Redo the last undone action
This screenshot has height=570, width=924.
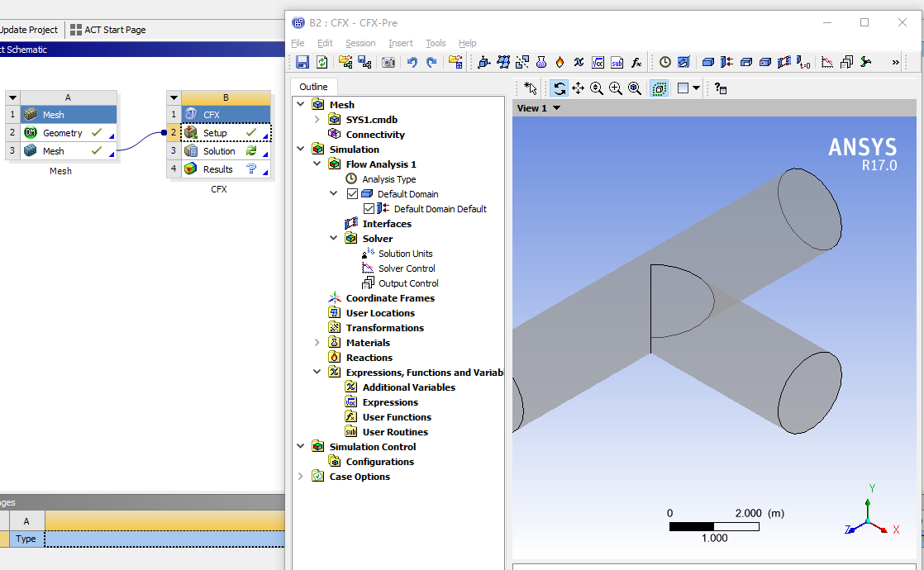pos(431,62)
